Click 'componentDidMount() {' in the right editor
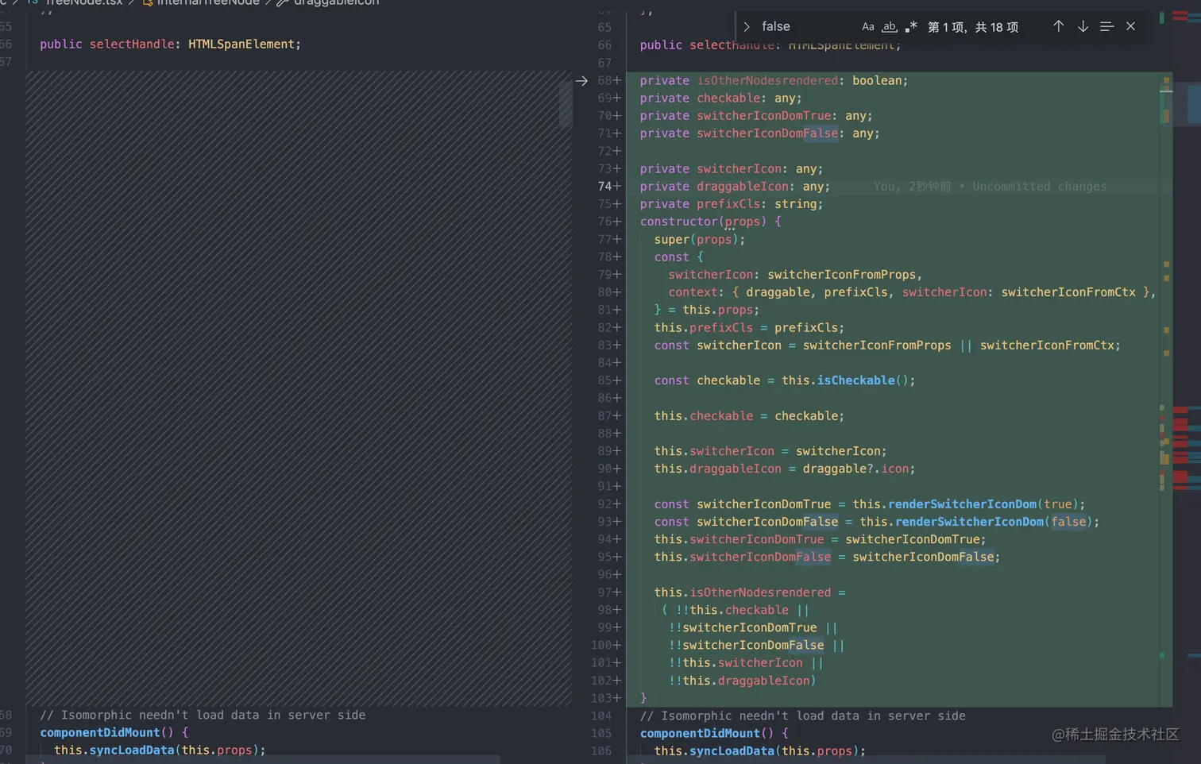This screenshot has width=1201, height=764. pos(714,733)
